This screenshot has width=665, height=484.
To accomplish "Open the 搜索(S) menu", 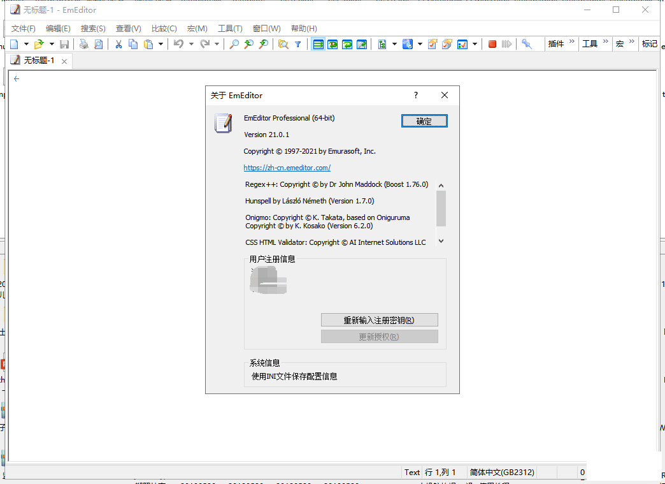I will 93,29.
